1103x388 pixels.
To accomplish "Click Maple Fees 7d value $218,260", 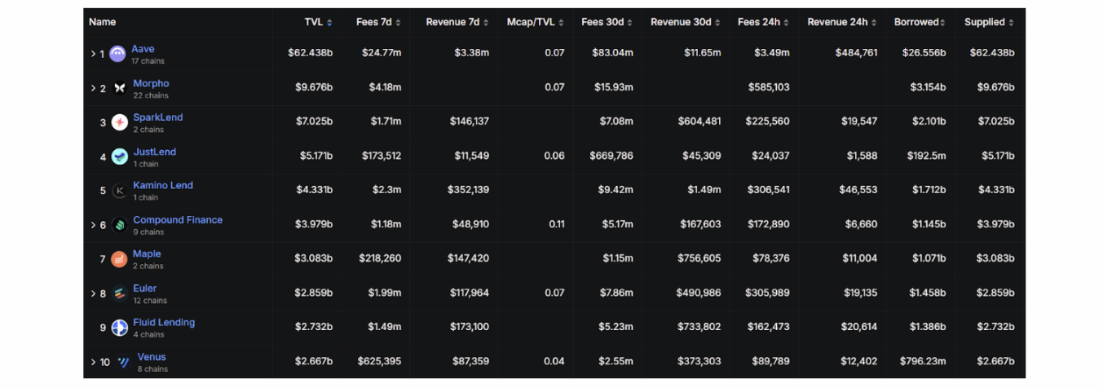I will pyautogui.click(x=380, y=258).
